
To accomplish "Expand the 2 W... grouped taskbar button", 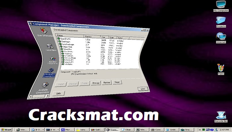I will 52,130.
